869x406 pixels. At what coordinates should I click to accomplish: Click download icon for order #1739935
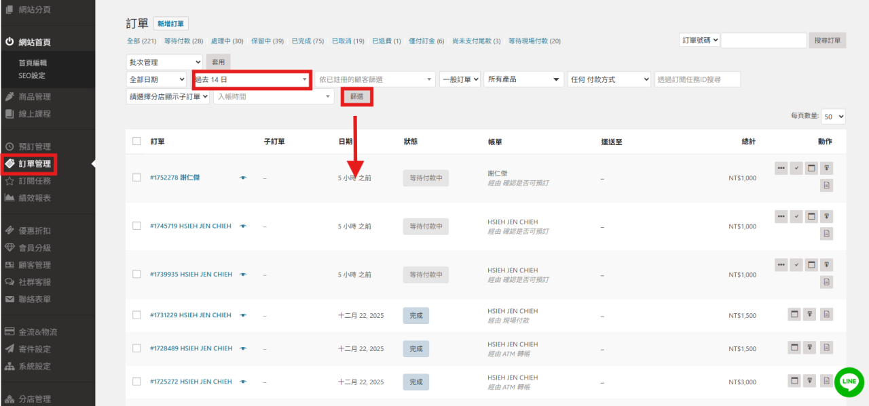click(826, 264)
